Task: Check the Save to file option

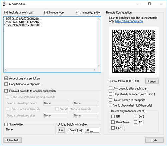Action: [x=6, y=124]
